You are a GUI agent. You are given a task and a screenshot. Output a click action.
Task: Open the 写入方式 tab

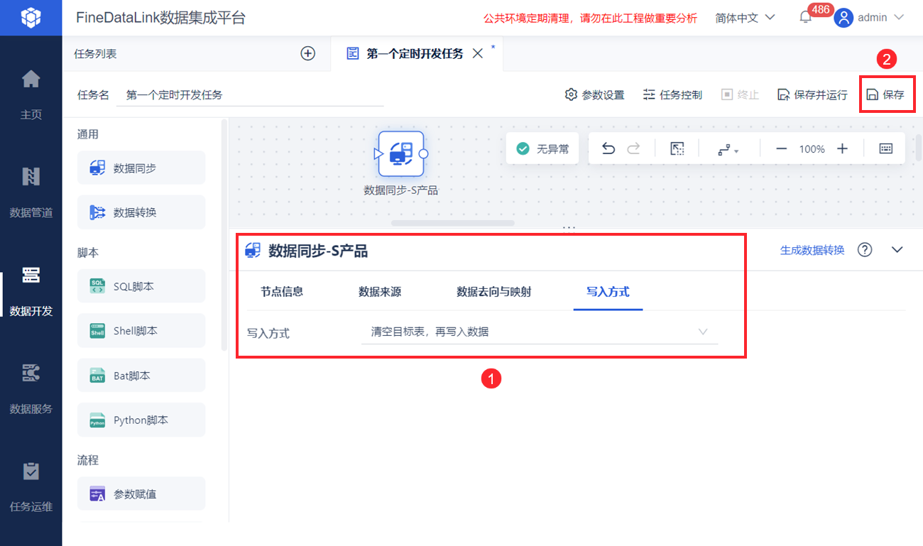pos(608,291)
